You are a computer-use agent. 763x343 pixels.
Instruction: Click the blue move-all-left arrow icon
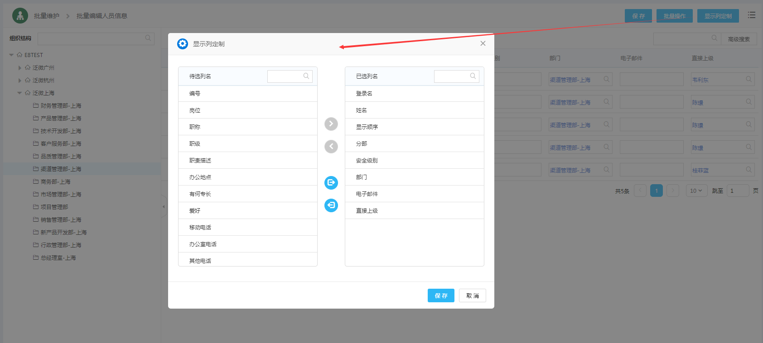coord(331,205)
